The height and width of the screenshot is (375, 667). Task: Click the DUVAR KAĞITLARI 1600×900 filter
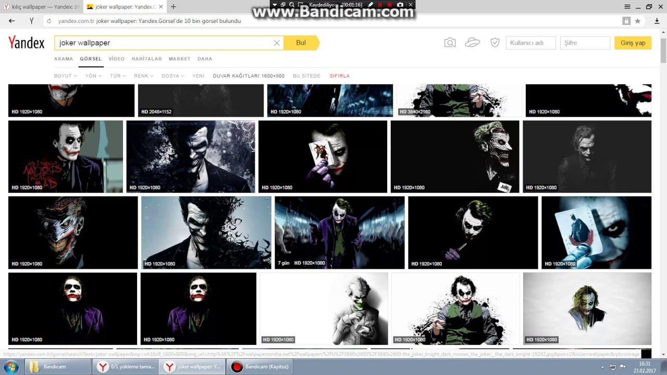pyautogui.click(x=249, y=76)
